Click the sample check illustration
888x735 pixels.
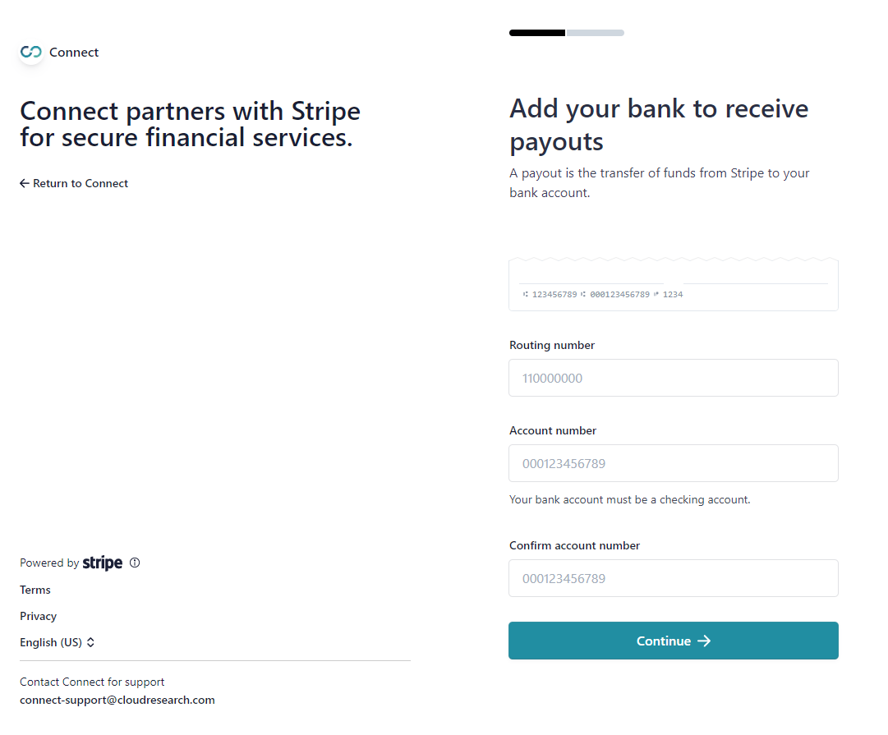674,284
